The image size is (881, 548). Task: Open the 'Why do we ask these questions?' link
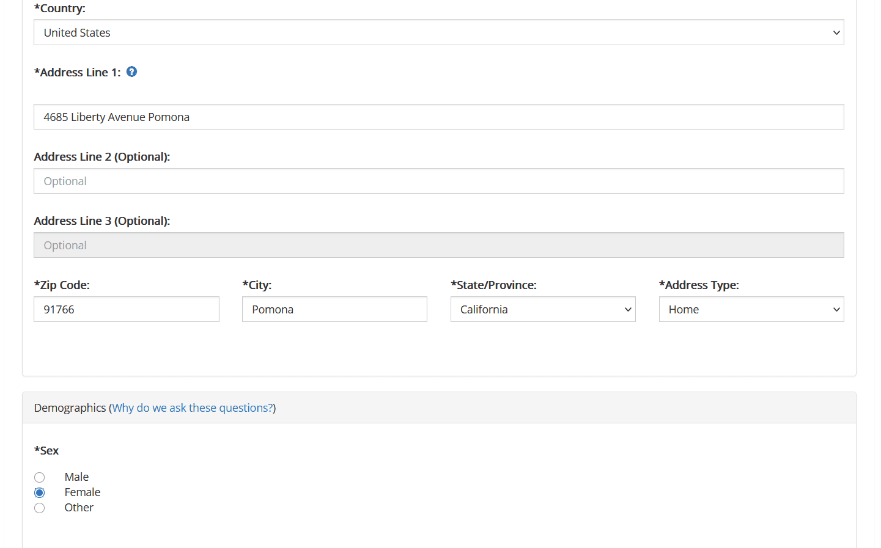(193, 407)
